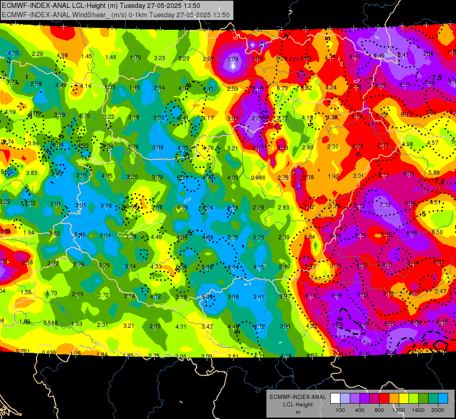Click the legend label ECMWF-INDEX-ANAL
Viewport: 456px width, 419px height.
tap(298, 397)
